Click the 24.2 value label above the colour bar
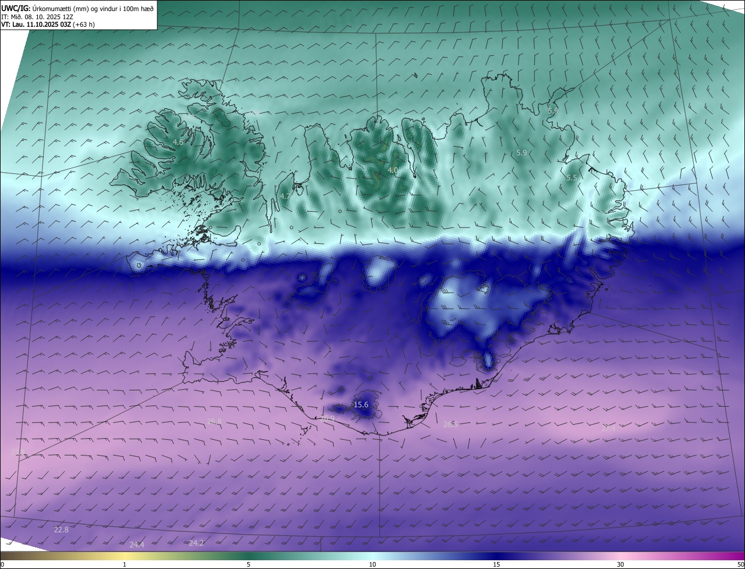 197,543
